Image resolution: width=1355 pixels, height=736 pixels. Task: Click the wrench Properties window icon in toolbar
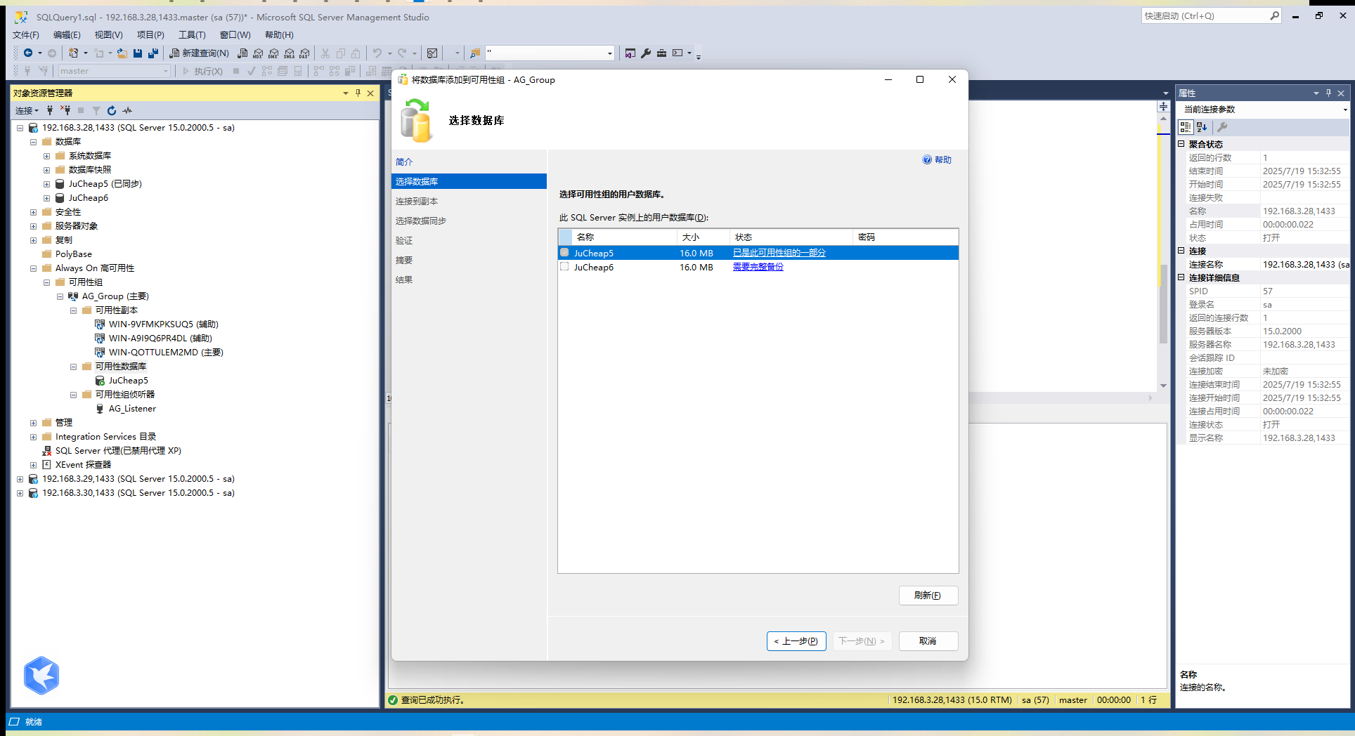646,53
